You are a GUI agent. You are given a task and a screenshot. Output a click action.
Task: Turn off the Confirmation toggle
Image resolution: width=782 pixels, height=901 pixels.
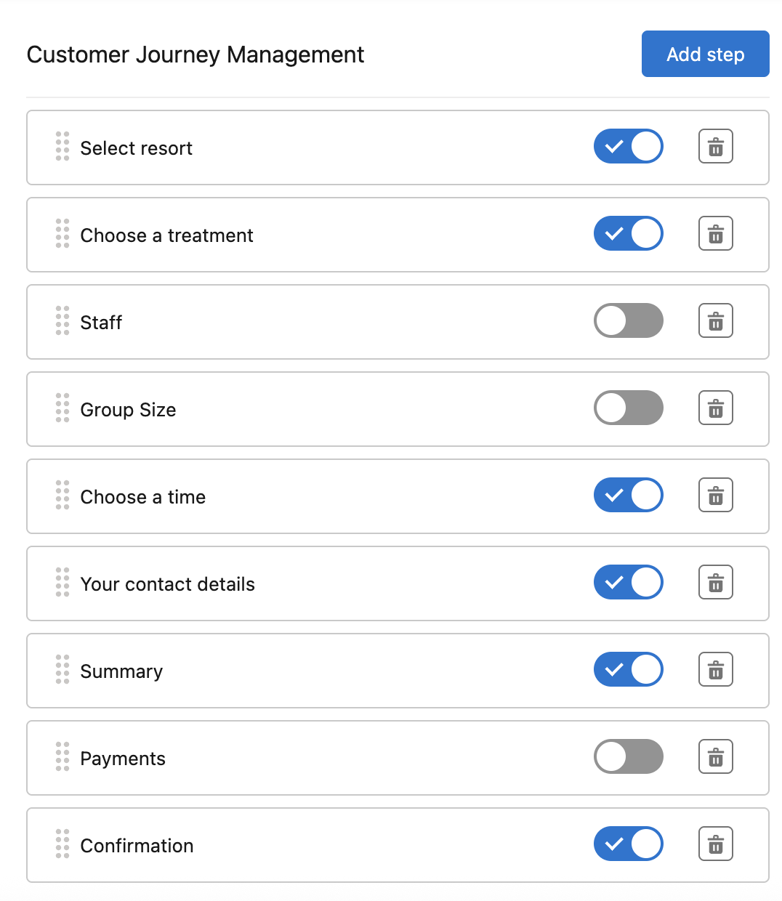(628, 844)
